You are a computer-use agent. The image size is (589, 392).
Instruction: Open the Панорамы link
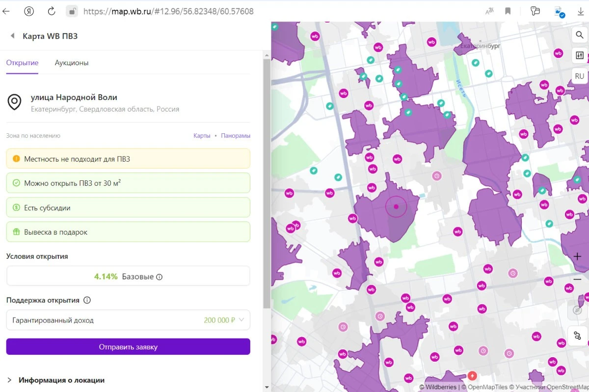coord(236,136)
